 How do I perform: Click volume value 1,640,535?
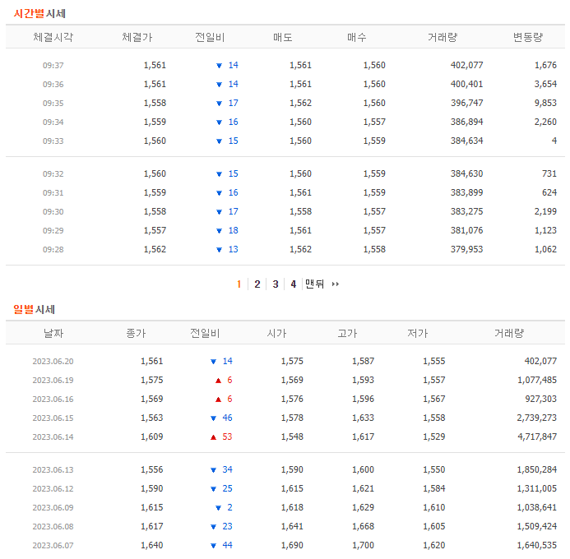(x=537, y=545)
